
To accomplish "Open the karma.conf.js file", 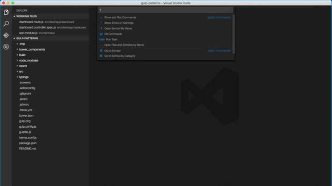I will [28, 138].
